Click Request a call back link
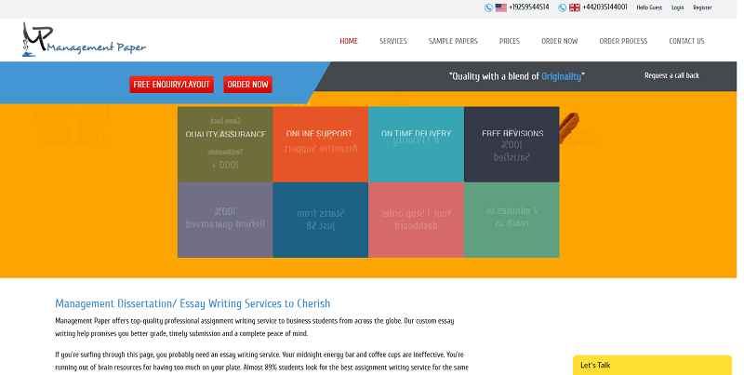 click(x=671, y=75)
